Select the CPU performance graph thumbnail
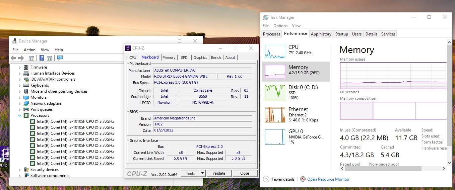The height and width of the screenshot is (190, 455). (x=275, y=52)
